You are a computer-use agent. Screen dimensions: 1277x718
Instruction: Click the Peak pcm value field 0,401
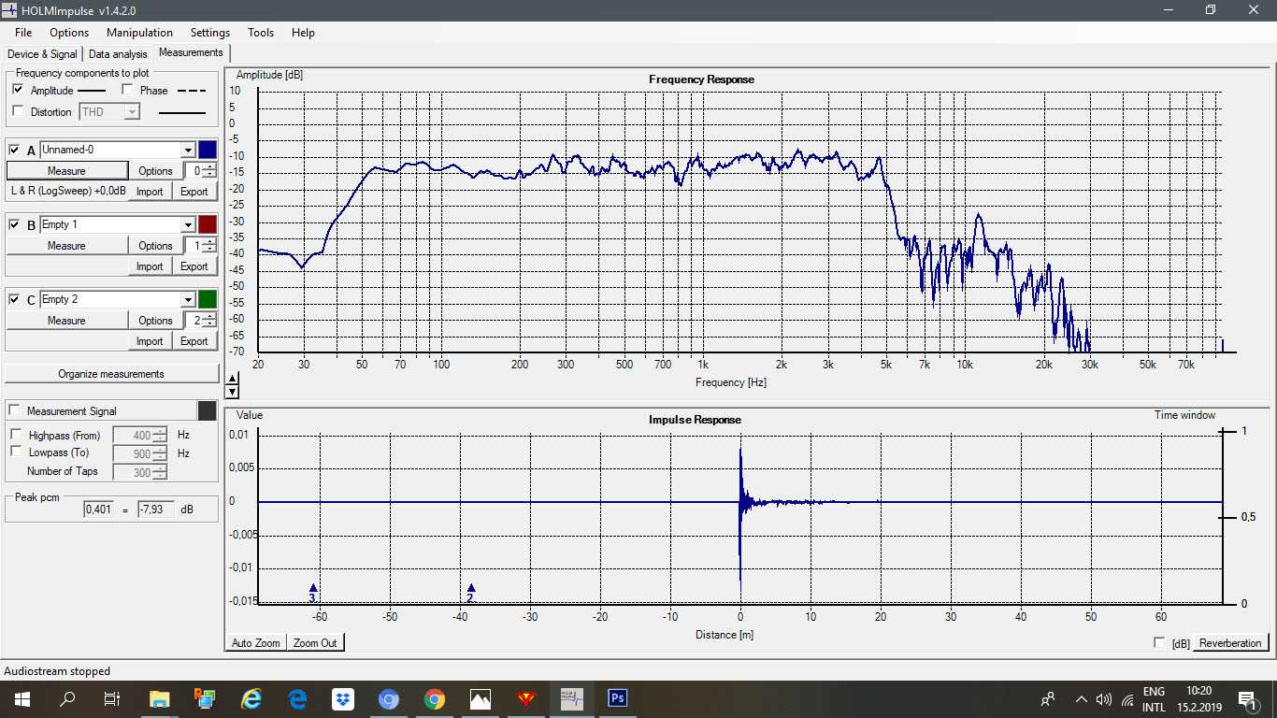99,510
